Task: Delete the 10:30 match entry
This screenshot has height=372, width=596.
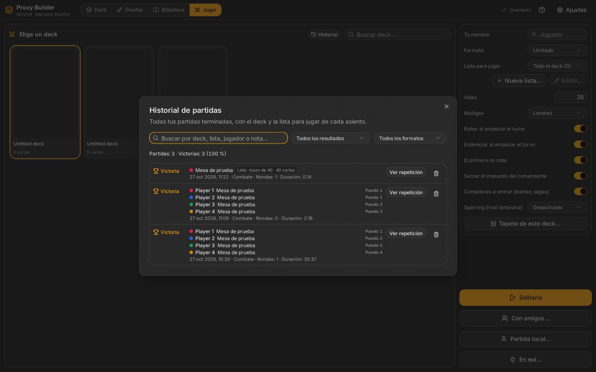Action: point(436,234)
